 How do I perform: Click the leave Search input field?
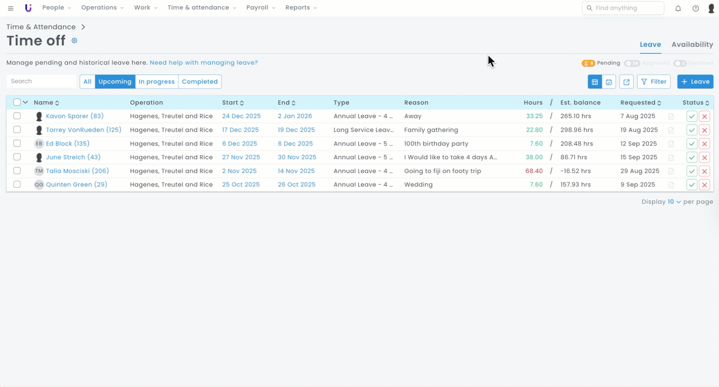coord(41,81)
